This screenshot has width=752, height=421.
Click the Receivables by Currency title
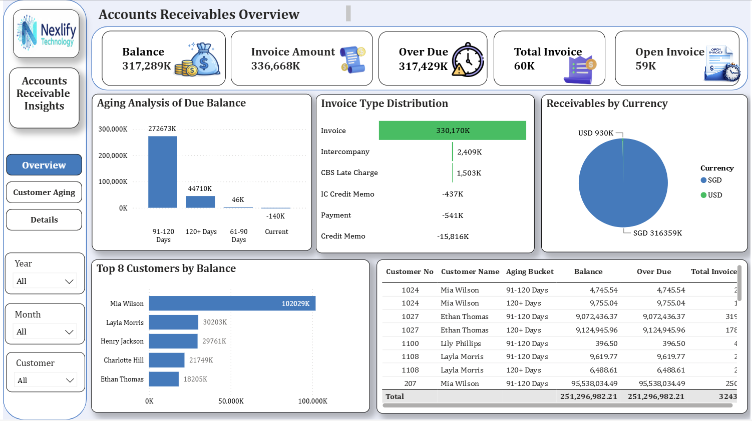coord(607,103)
